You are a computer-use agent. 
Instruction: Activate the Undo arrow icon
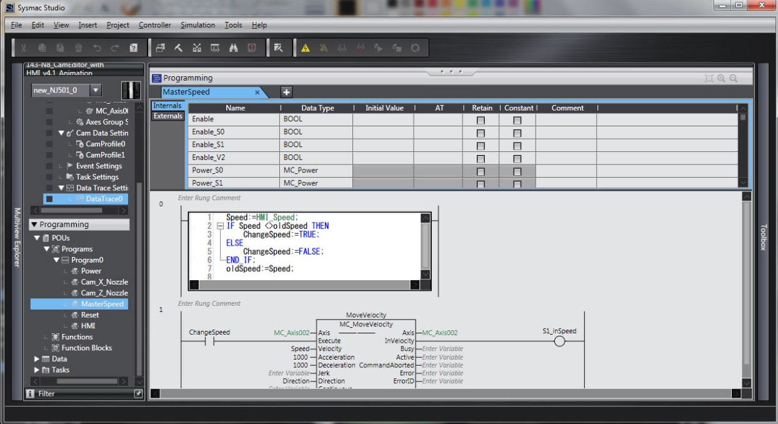point(97,48)
